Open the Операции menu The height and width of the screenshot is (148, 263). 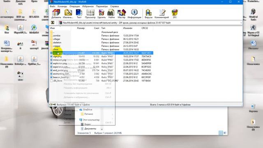[x=75, y=7]
